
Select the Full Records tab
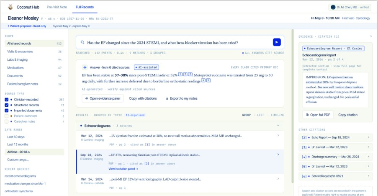85,7
